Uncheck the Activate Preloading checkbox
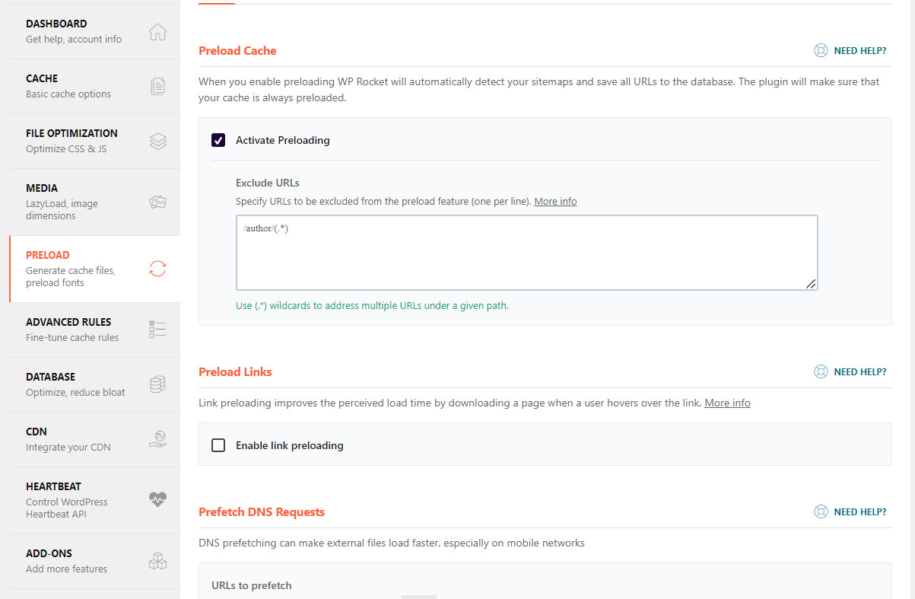 pyautogui.click(x=218, y=140)
